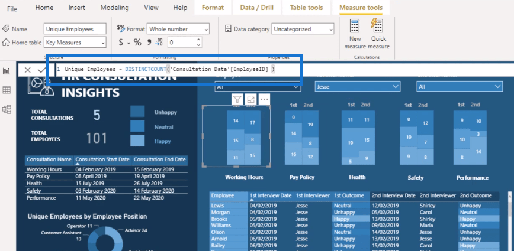Switch to the Format tab
This screenshot has width=514, height=251.
(x=213, y=8)
